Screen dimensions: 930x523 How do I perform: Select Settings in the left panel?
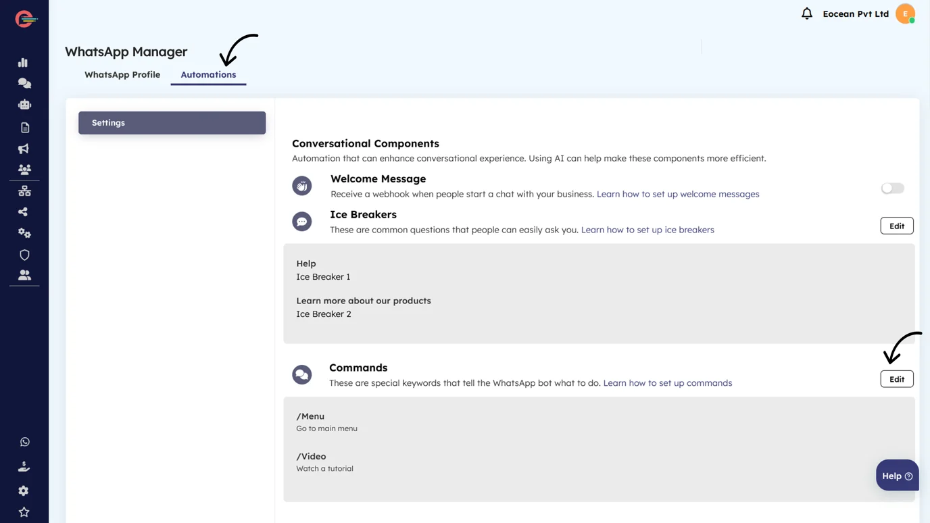[172, 123]
